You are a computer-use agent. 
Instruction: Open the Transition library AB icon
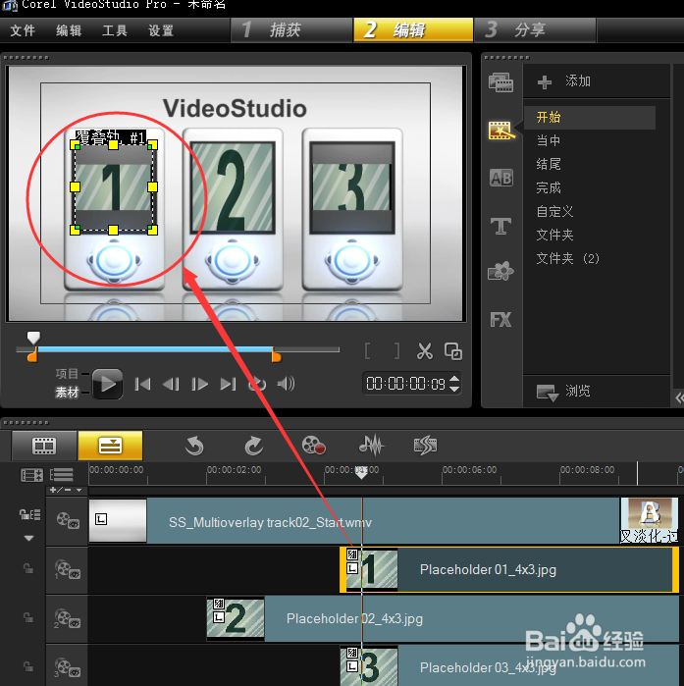point(501,178)
